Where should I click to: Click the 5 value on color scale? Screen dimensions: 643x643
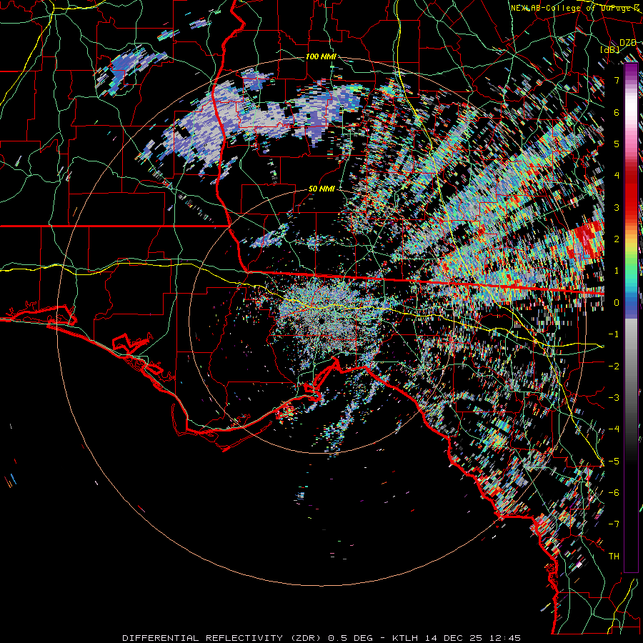coord(617,144)
